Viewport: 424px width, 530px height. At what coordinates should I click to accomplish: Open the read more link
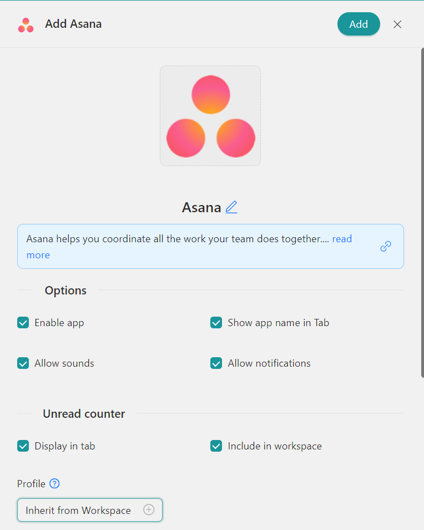(x=342, y=239)
